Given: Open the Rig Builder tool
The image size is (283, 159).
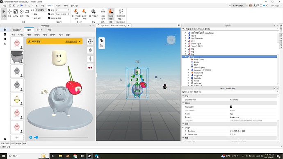Looking at the screenshot, I should click(x=103, y=14).
